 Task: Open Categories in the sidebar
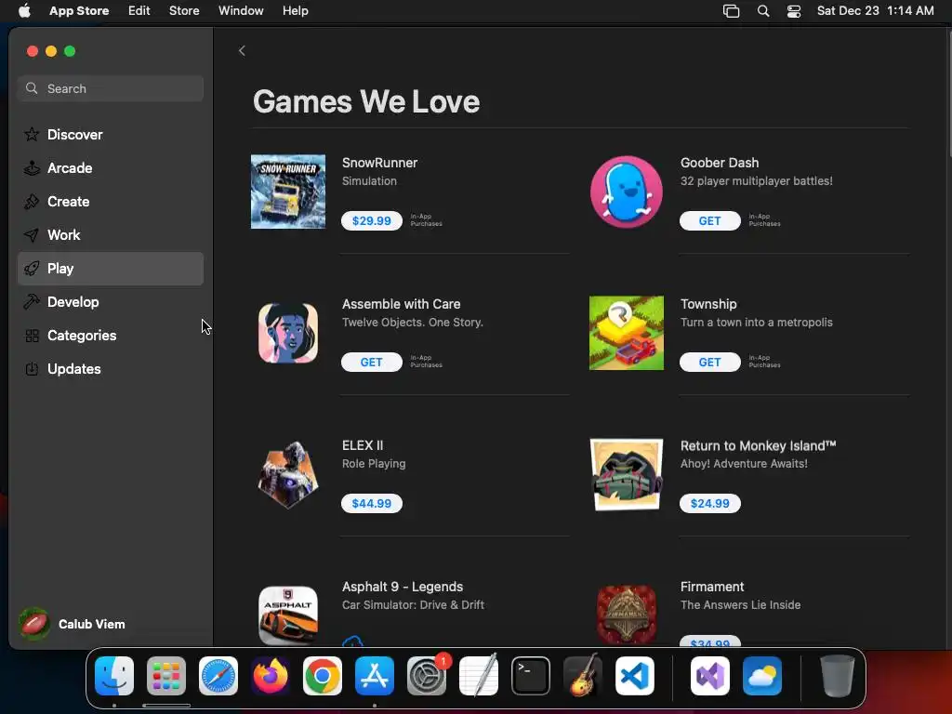111,335
